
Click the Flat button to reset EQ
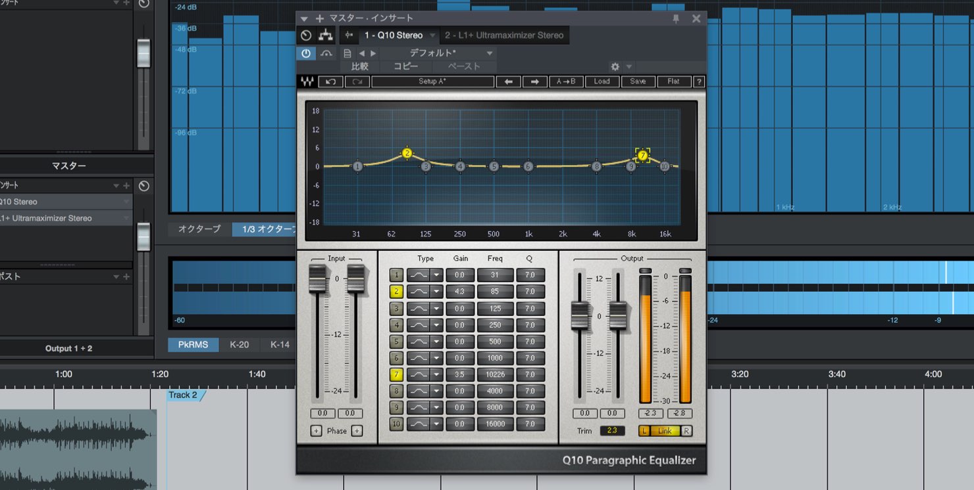click(x=673, y=82)
